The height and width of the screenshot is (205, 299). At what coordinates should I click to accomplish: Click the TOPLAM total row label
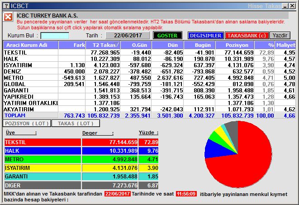[x=15, y=115]
